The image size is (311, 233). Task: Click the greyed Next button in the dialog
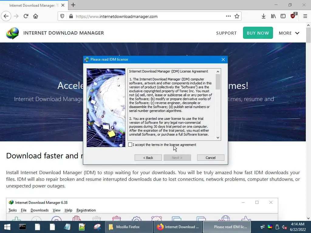click(177, 158)
